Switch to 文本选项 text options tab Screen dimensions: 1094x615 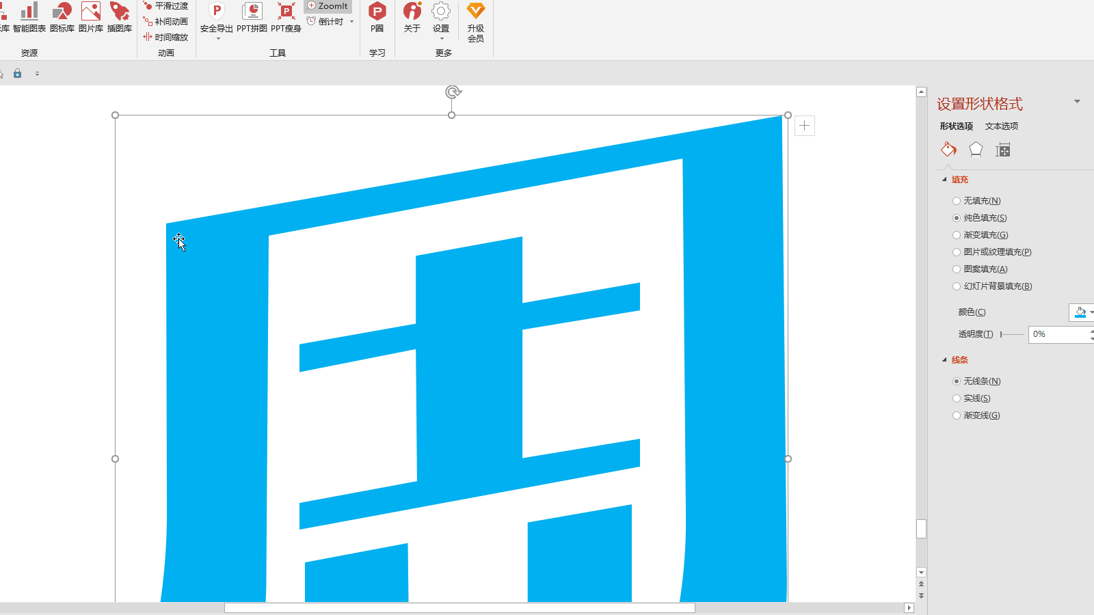(x=1002, y=126)
